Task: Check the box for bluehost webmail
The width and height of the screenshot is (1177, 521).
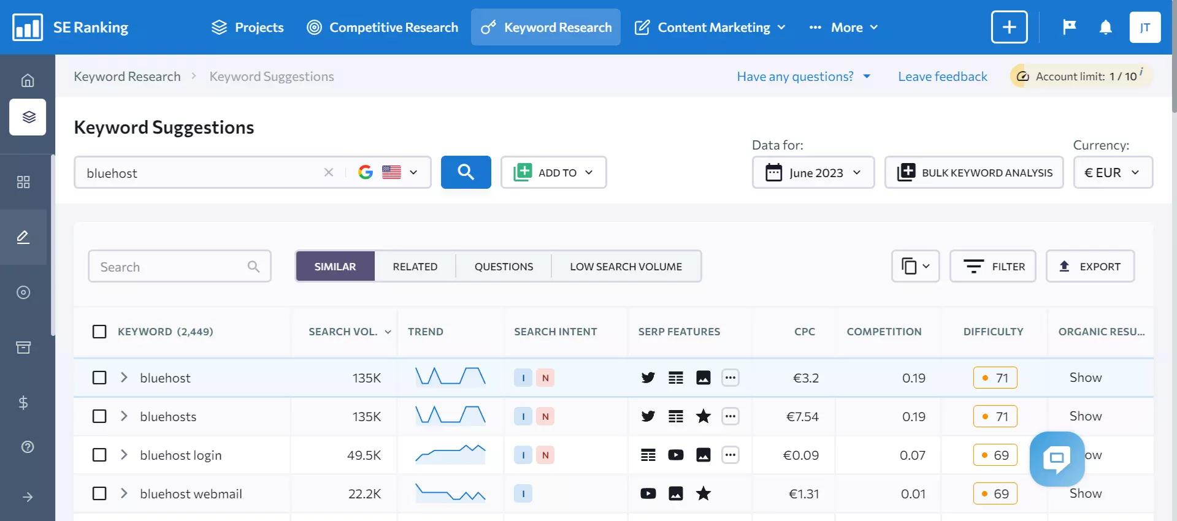Action: [99, 493]
